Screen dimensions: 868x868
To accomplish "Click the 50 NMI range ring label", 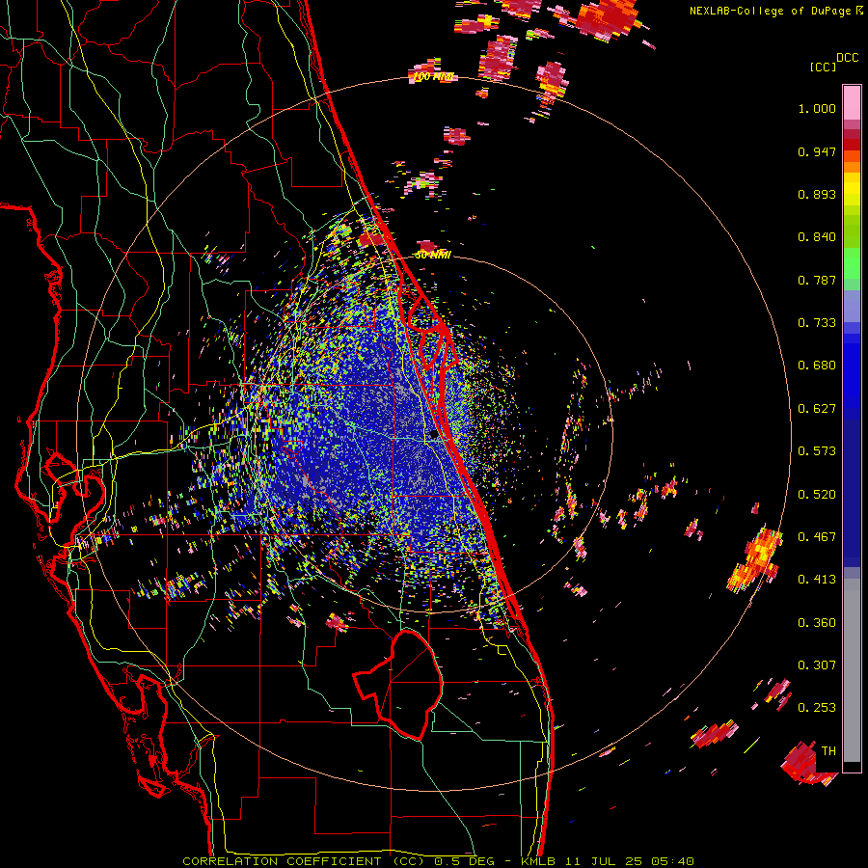I will coord(433,256).
